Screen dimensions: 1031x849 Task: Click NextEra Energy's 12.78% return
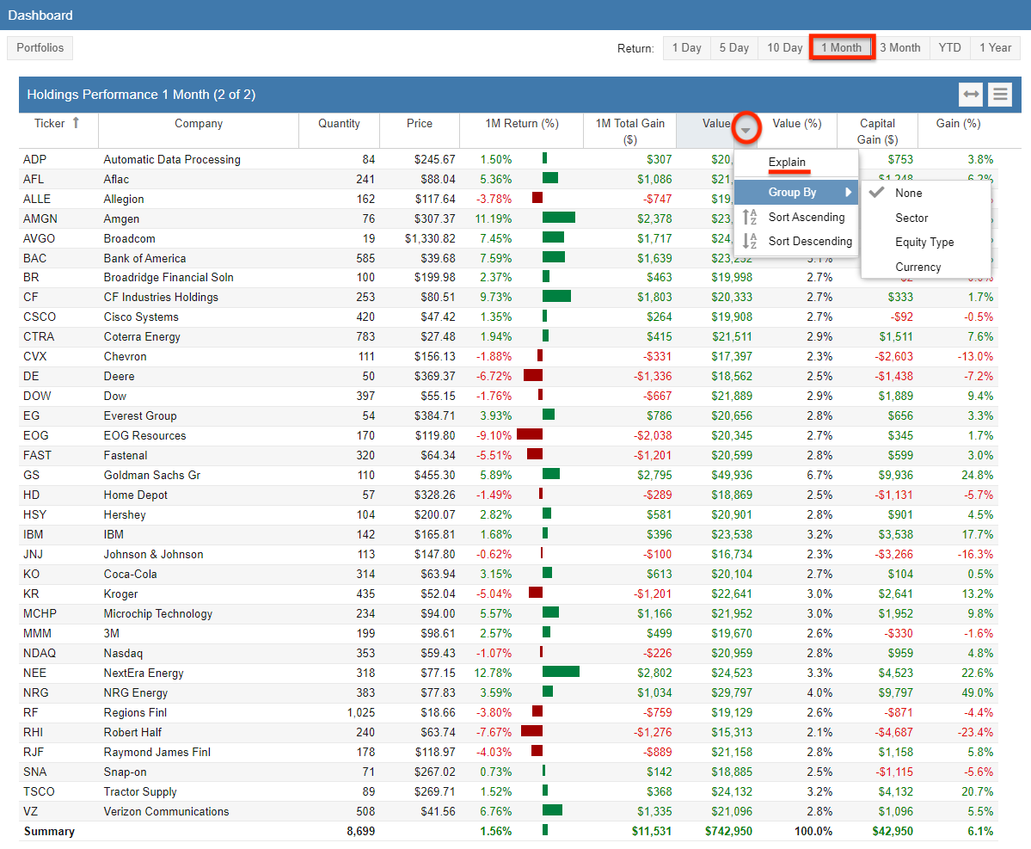494,673
